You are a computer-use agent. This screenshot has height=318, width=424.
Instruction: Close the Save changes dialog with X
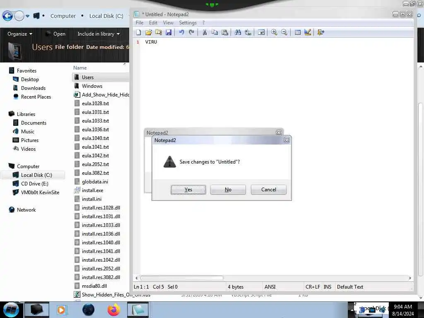click(x=287, y=140)
